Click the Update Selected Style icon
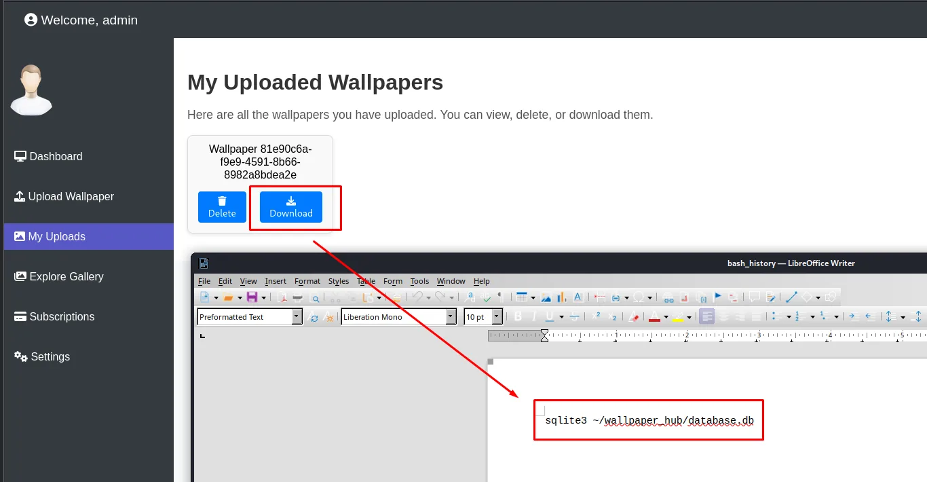The width and height of the screenshot is (927, 482). click(x=313, y=317)
